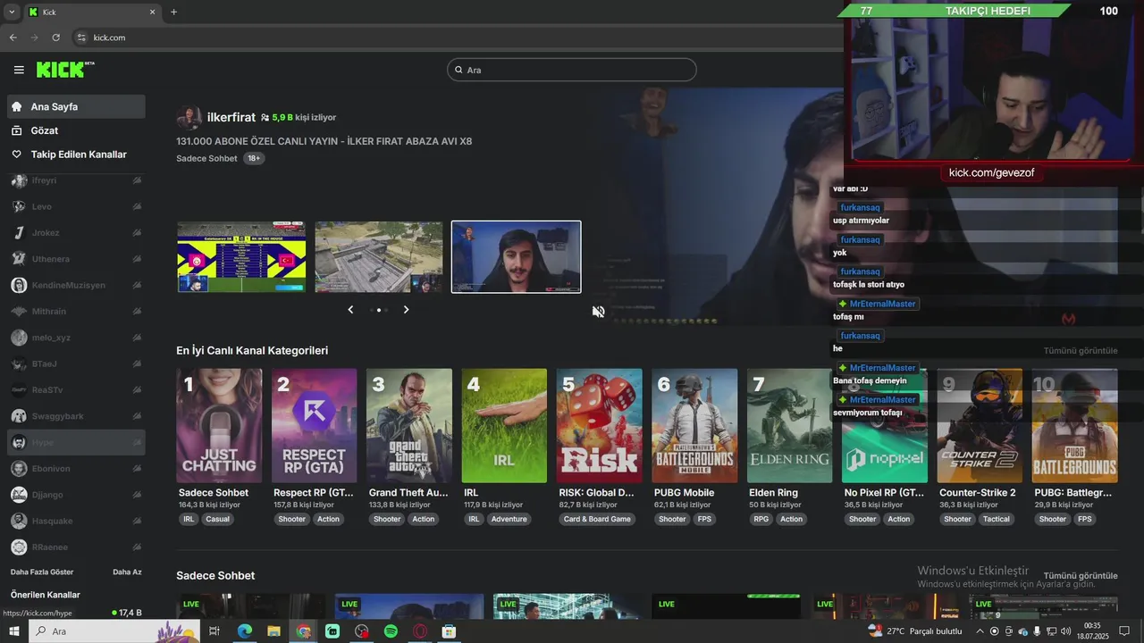Expand the list with Daha Fazla Göster
Viewport: 1144px width, 643px height.
pos(42,572)
